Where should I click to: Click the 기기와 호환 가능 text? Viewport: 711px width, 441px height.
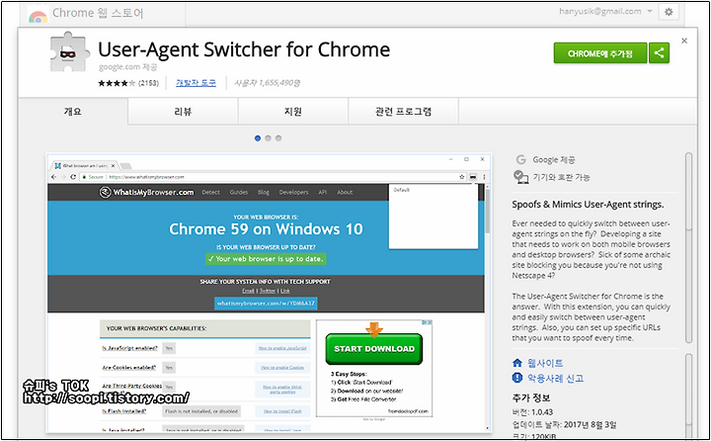pos(561,177)
